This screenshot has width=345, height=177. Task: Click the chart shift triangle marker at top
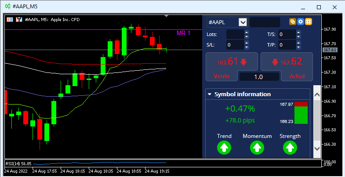pyautogui.click(x=167, y=16)
